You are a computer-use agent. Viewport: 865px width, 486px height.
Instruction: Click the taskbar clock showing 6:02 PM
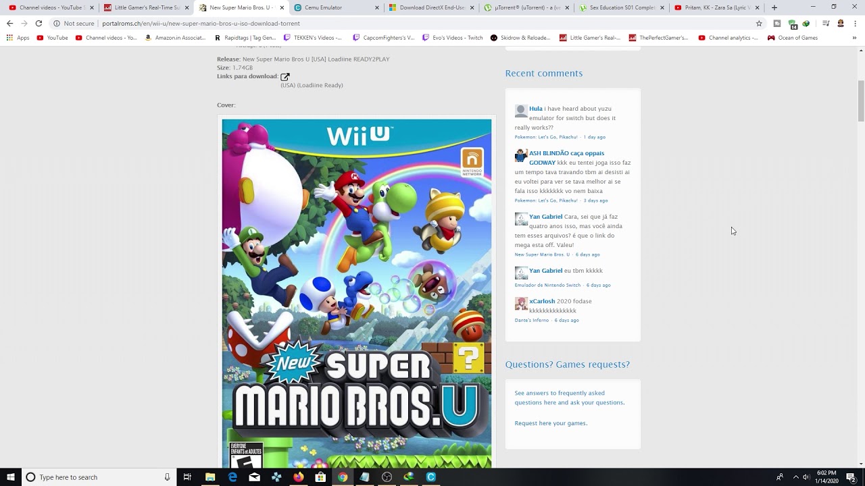coord(826,477)
